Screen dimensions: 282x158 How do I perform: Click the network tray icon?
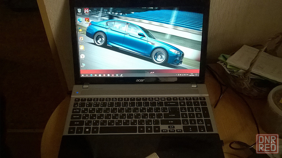(x=183, y=75)
